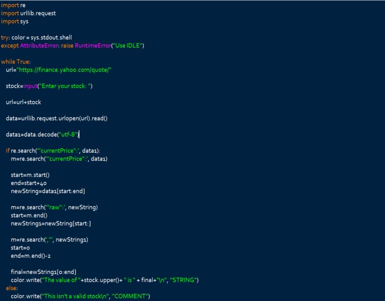
Task: Click the "except AttributeError" line
Action: point(73,46)
